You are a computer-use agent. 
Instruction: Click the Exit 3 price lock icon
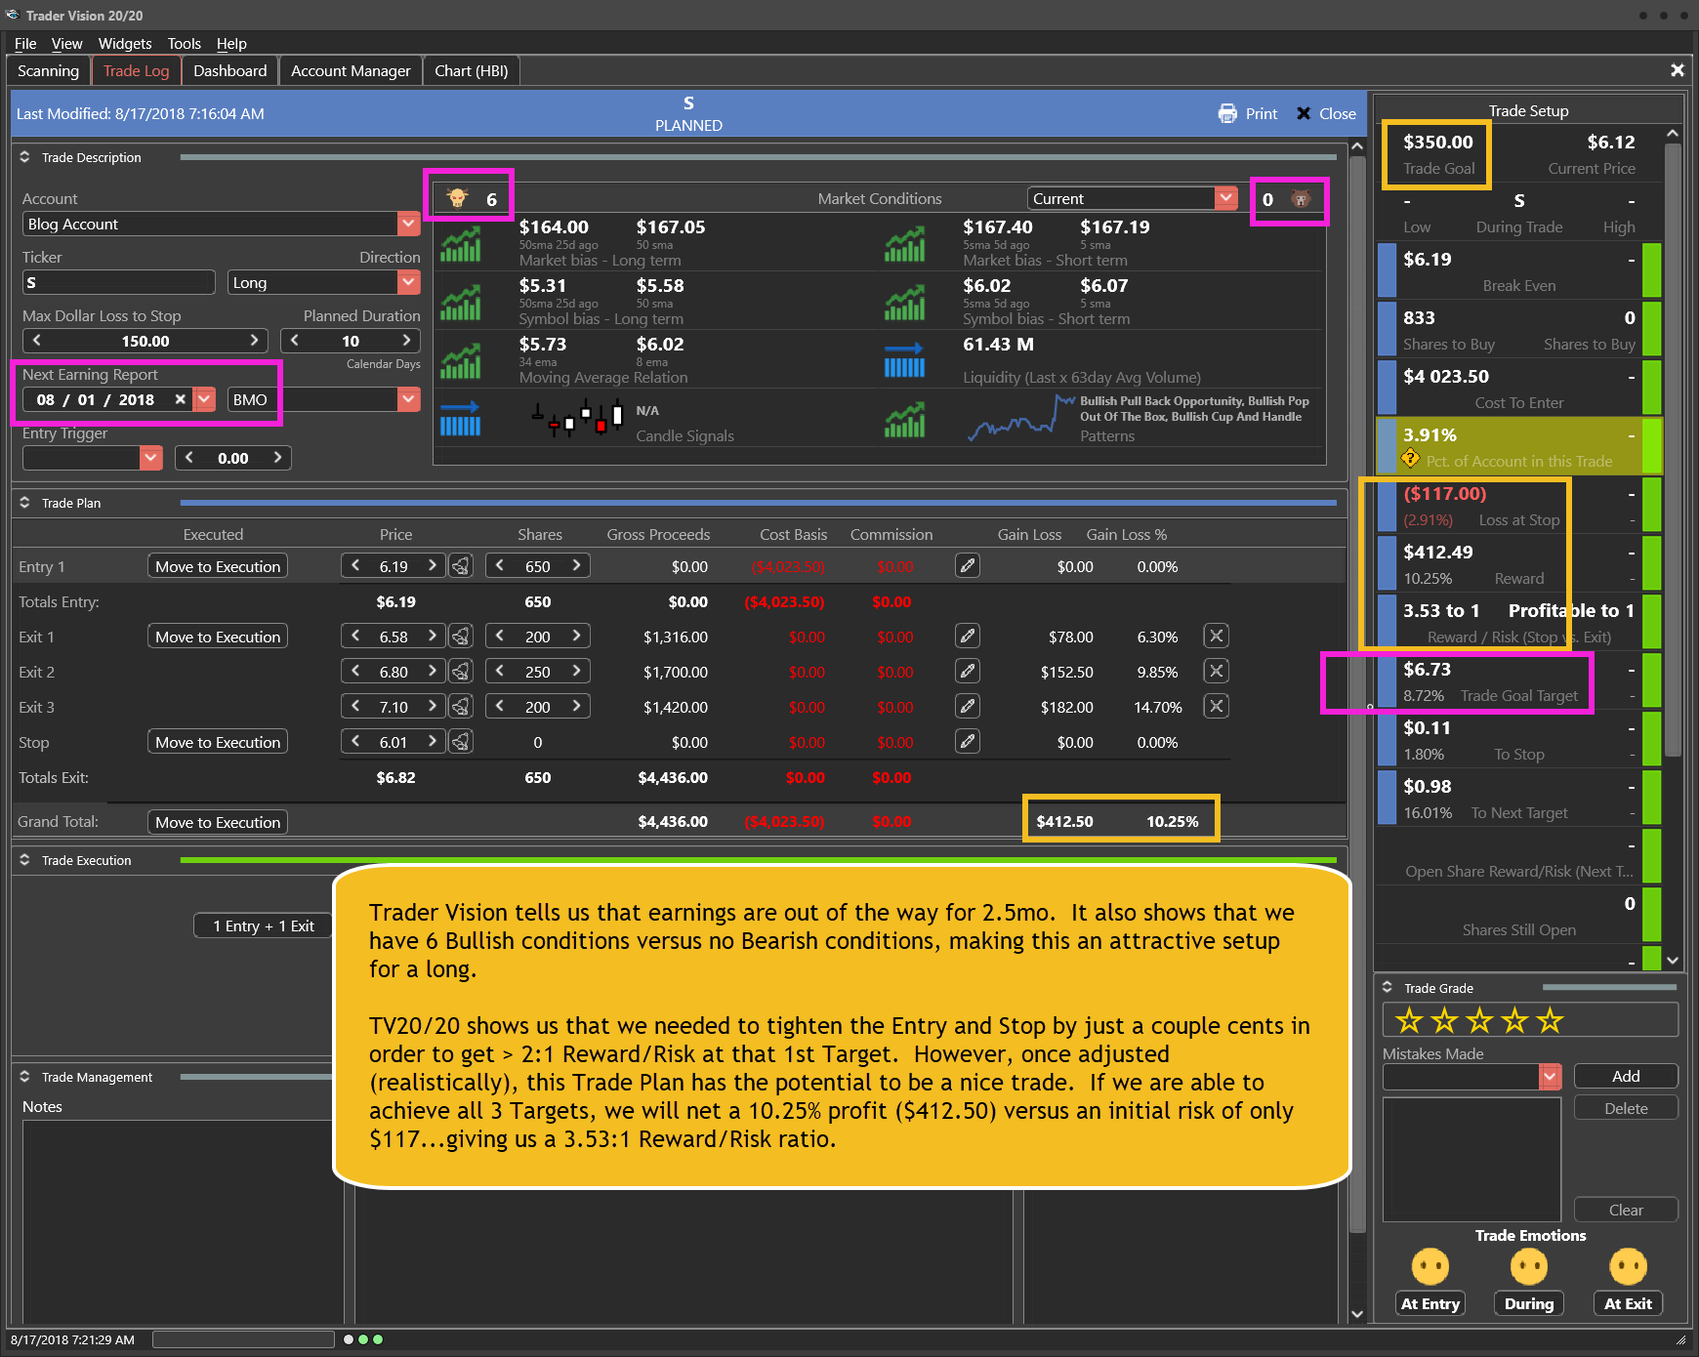click(461, 707)
